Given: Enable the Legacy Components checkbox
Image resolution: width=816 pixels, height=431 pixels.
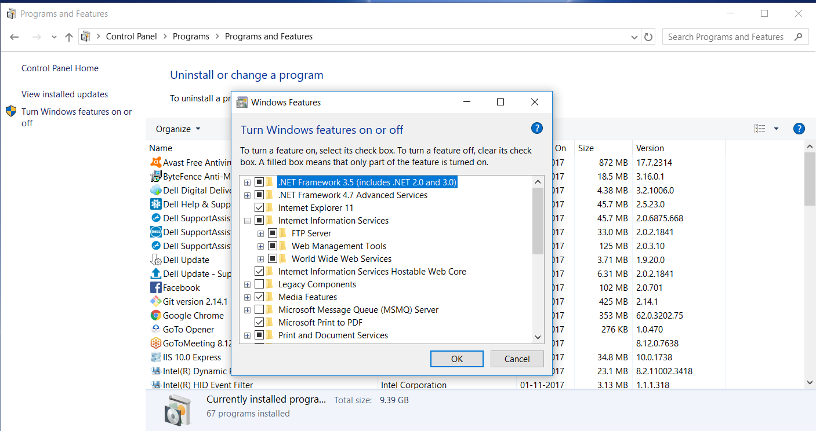Looking at the screenshot, I should (259, 284).
